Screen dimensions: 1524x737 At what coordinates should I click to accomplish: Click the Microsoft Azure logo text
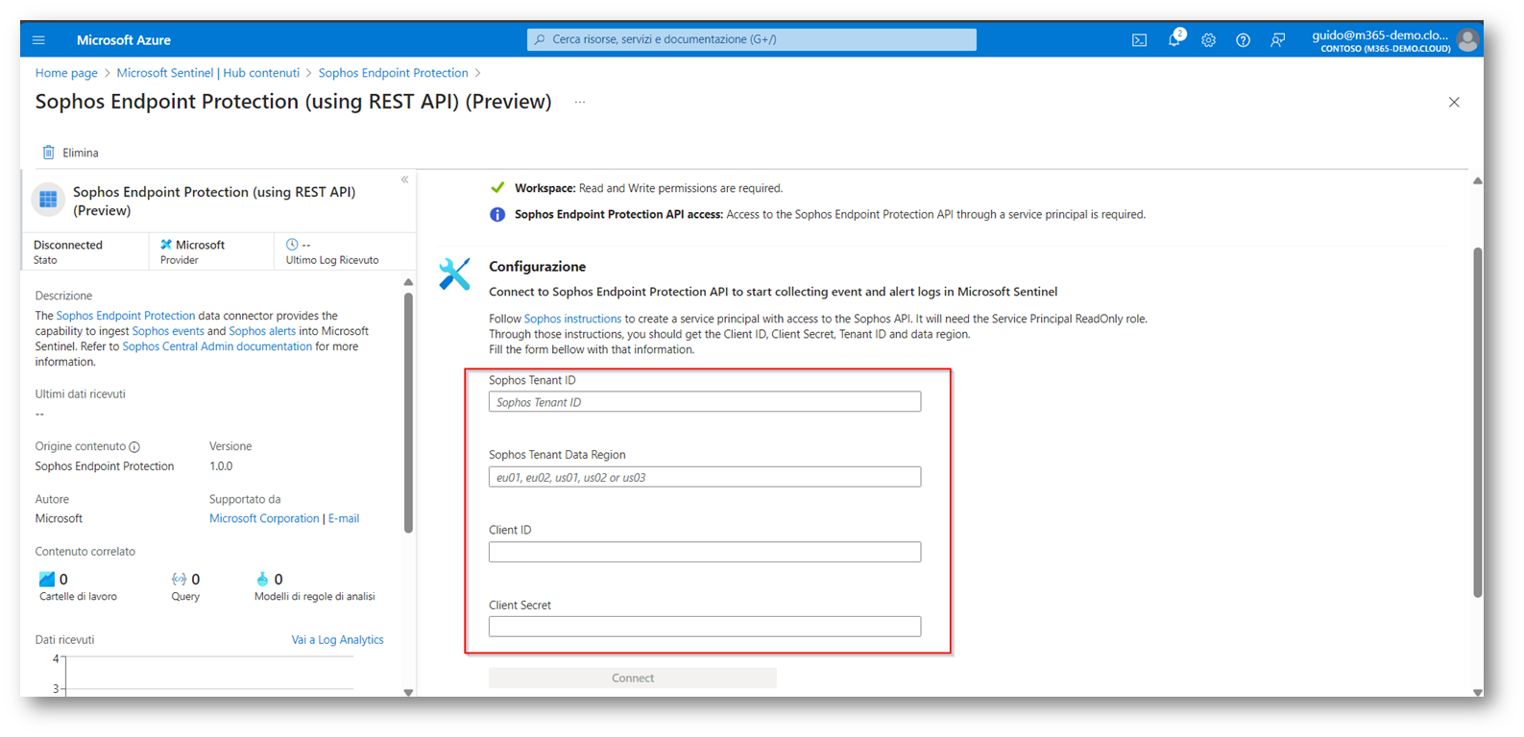click(124, 40)
